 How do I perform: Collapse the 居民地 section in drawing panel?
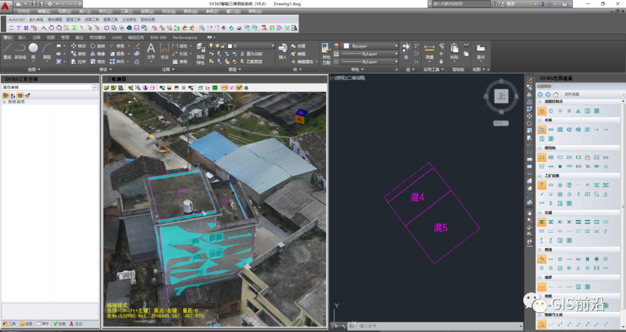538,148
